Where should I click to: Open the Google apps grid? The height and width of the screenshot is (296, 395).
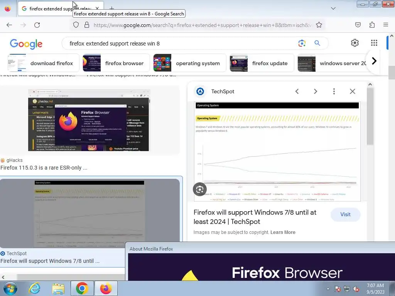tap(374, 43)
